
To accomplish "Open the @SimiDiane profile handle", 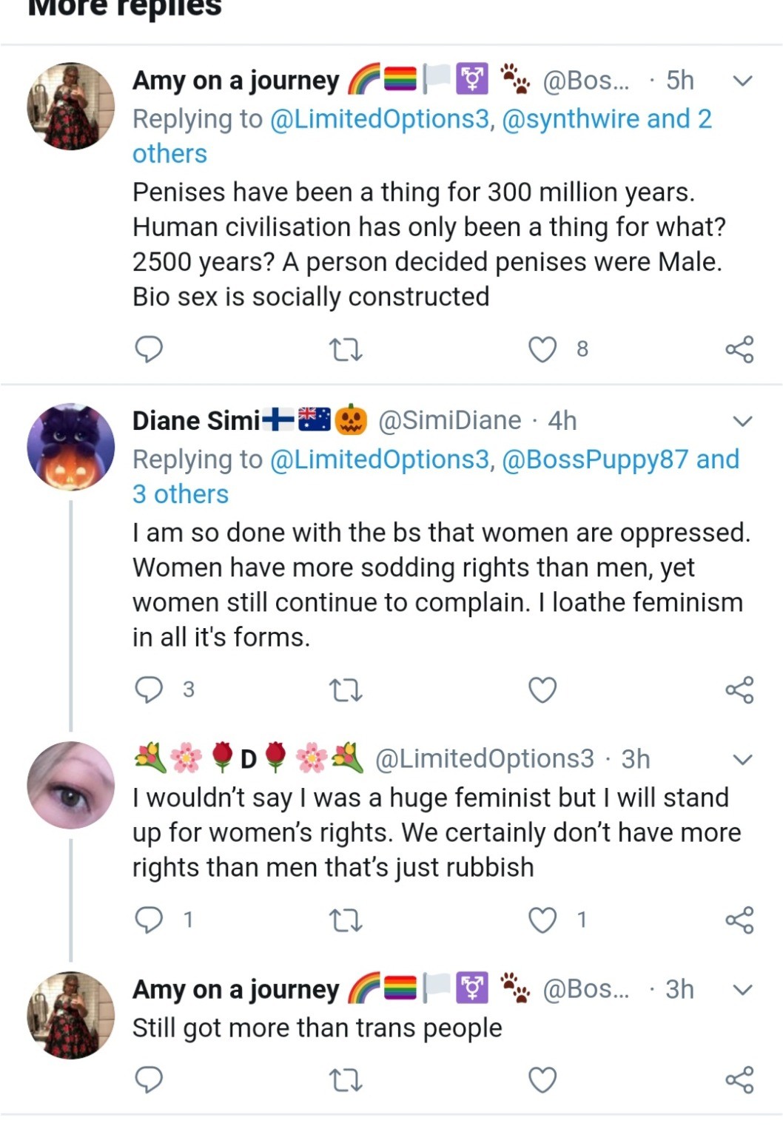I will (450, 421).
